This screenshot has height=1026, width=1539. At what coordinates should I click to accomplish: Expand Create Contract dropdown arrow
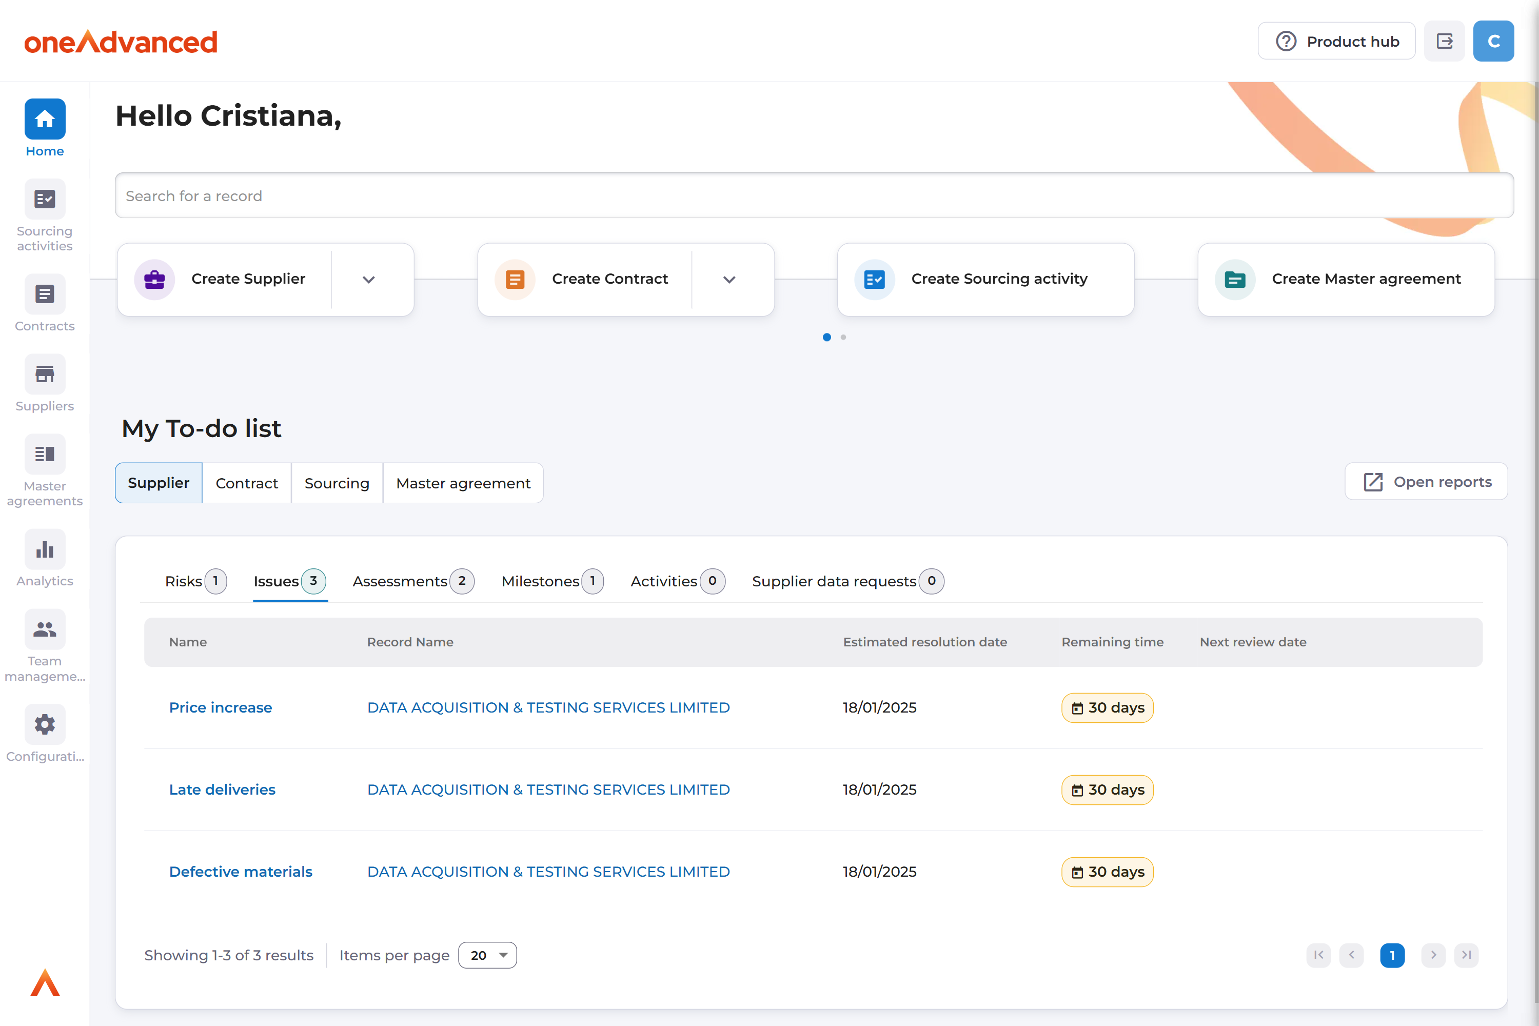pos(729,280)
